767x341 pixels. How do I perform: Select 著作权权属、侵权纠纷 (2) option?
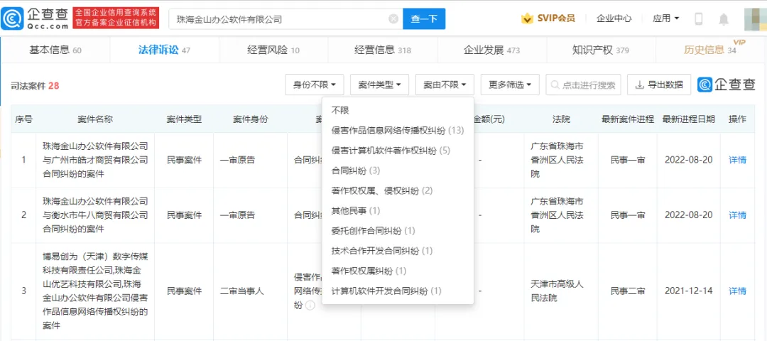[398, 191]
